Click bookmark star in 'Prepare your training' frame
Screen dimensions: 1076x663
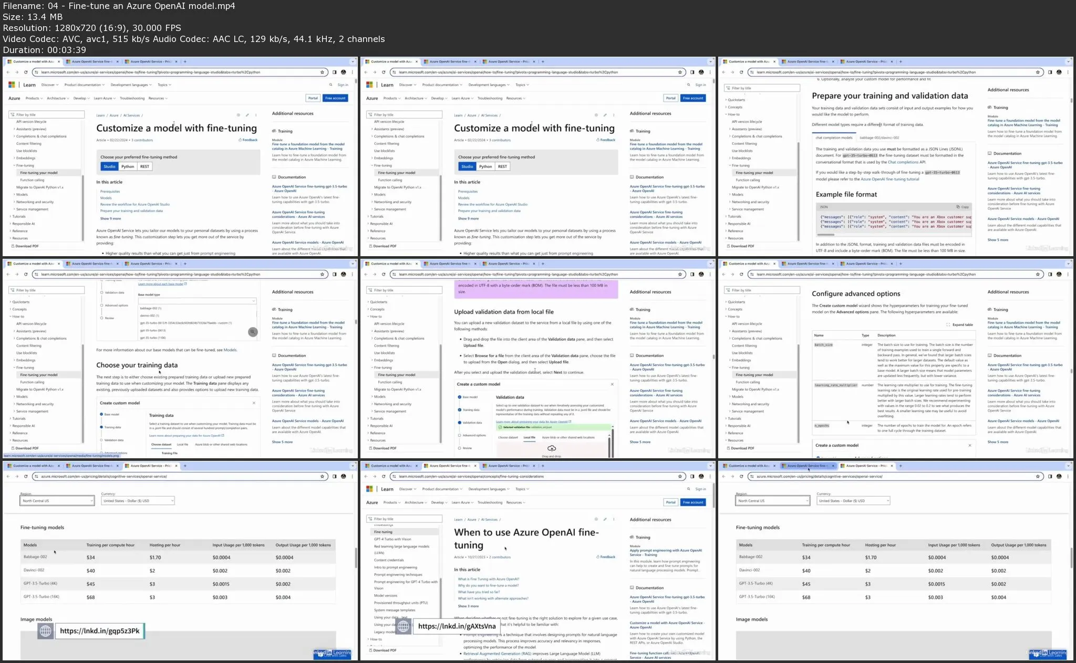coord(1038,72)
